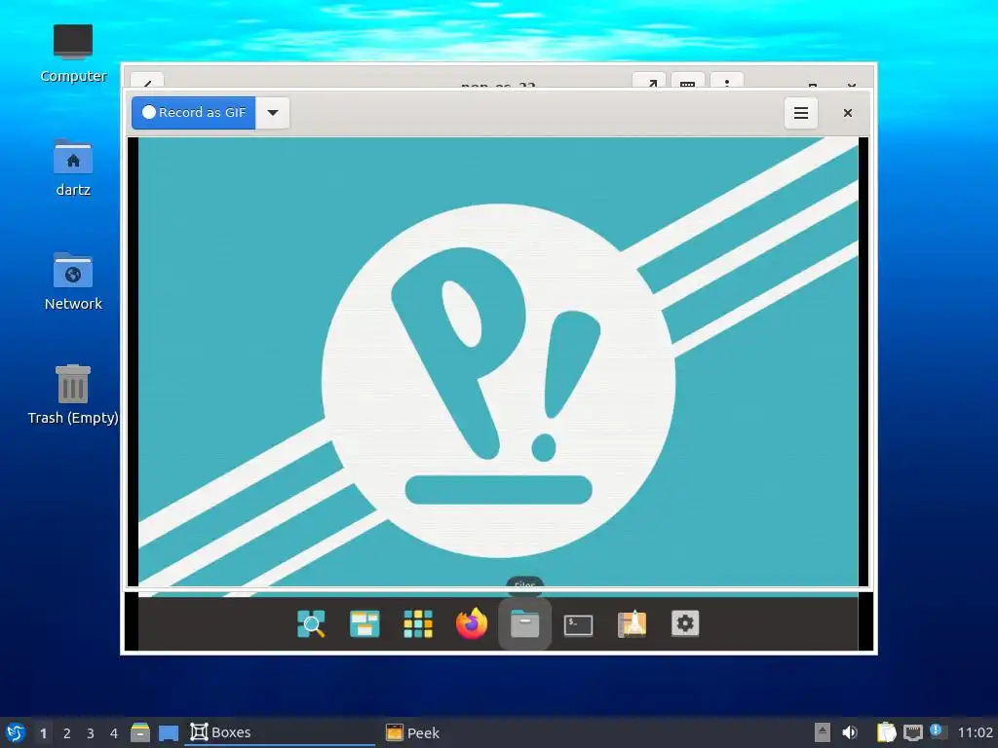
Task: Open the three-dot menu in Boxes header
Action: click(727, 81)
